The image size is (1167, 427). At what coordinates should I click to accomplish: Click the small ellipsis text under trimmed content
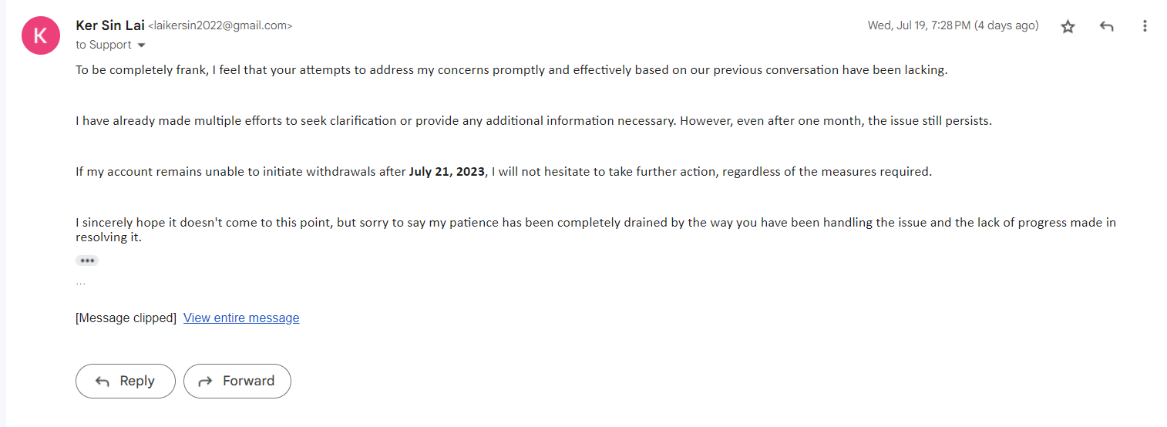coord(81,283)
